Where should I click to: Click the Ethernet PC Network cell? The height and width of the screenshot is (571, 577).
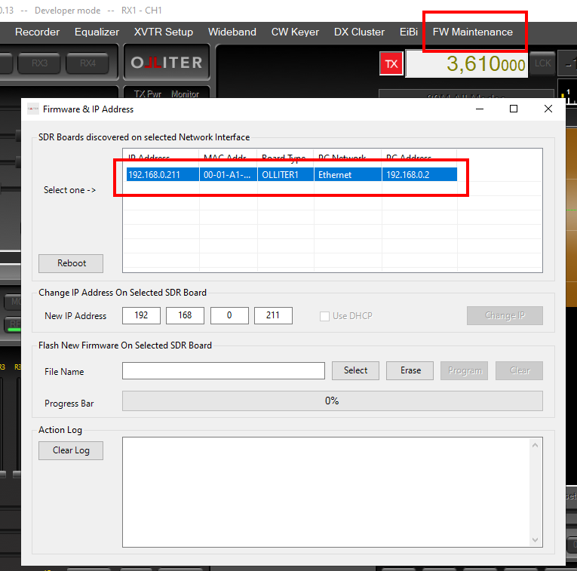348,175
